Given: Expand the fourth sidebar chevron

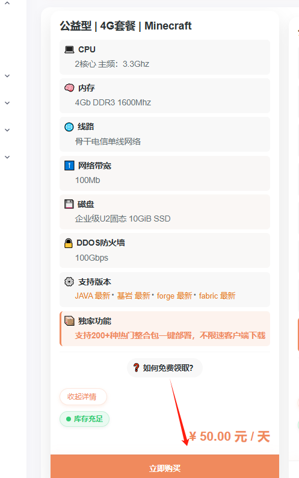Looking at the screenshot, I should coord(7,130).
